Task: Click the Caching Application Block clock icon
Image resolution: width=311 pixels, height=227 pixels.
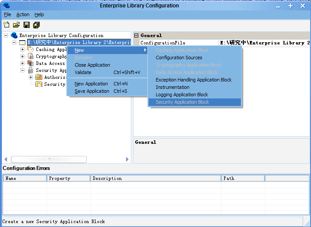Action: click(x=31, y=49)
